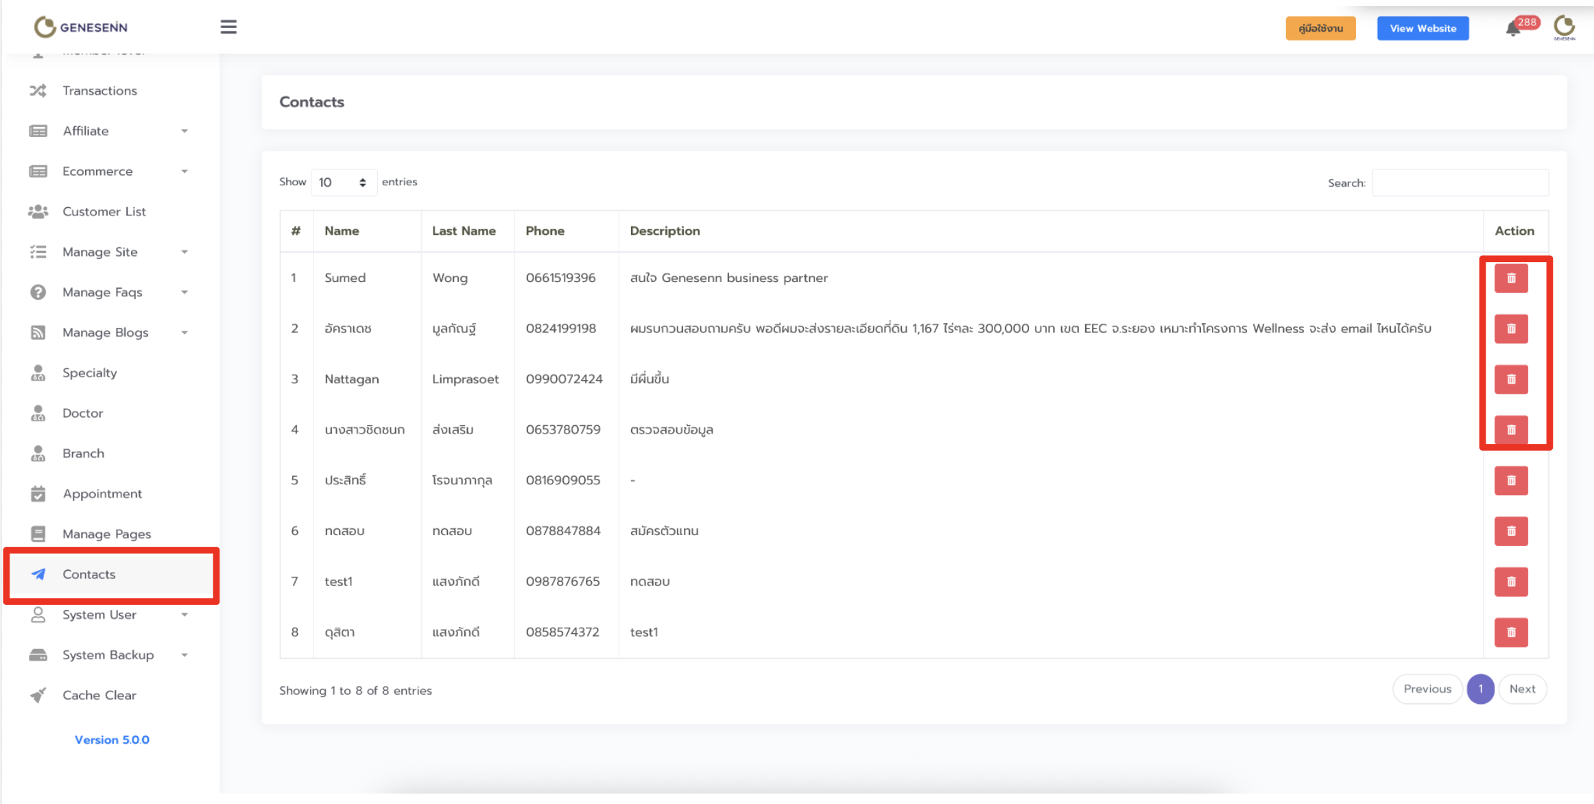The width and height of the screenshot is (1594, 804).
Task: Delete the last contact row test1 description
Action: (x=1511, y=632)
